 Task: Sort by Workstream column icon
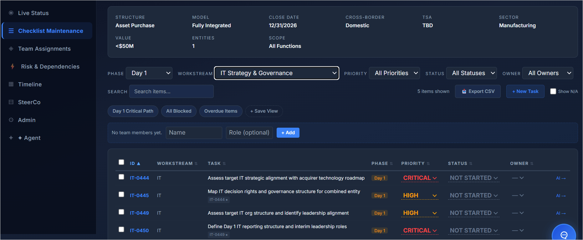tap(196, 163)
